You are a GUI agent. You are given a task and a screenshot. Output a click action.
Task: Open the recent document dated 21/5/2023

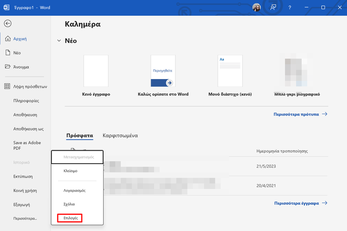coord(215,166)
